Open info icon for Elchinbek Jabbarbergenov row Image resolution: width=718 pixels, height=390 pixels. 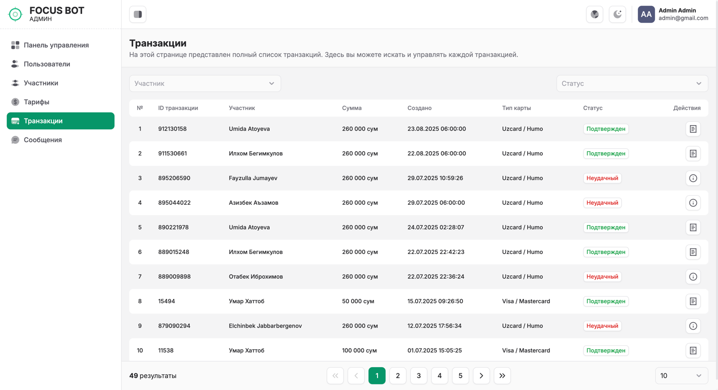[x=693, y=326]
